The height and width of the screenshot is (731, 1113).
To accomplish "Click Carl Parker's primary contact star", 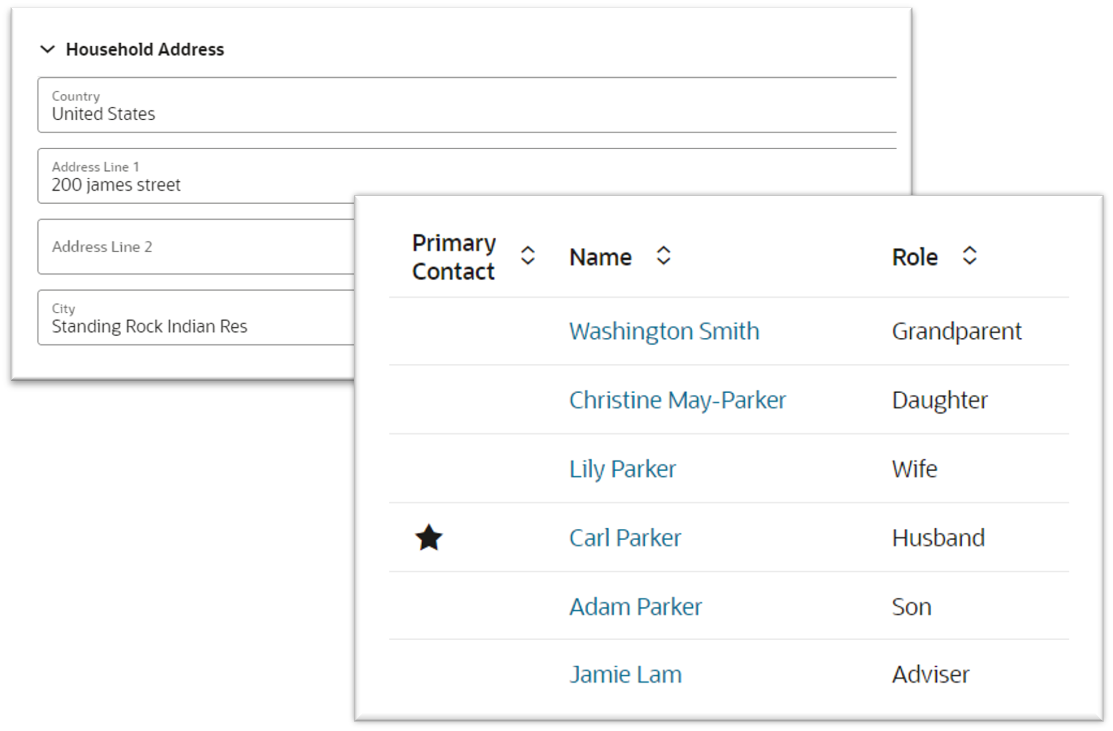I will 429,538.
